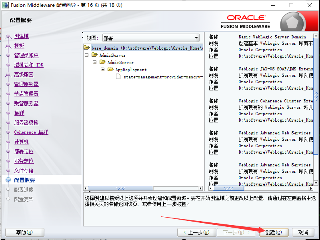The height and width of the screenshot is (240, 320).
Task: Open 域模式和 JDK step link
Action: click(29, 65)
